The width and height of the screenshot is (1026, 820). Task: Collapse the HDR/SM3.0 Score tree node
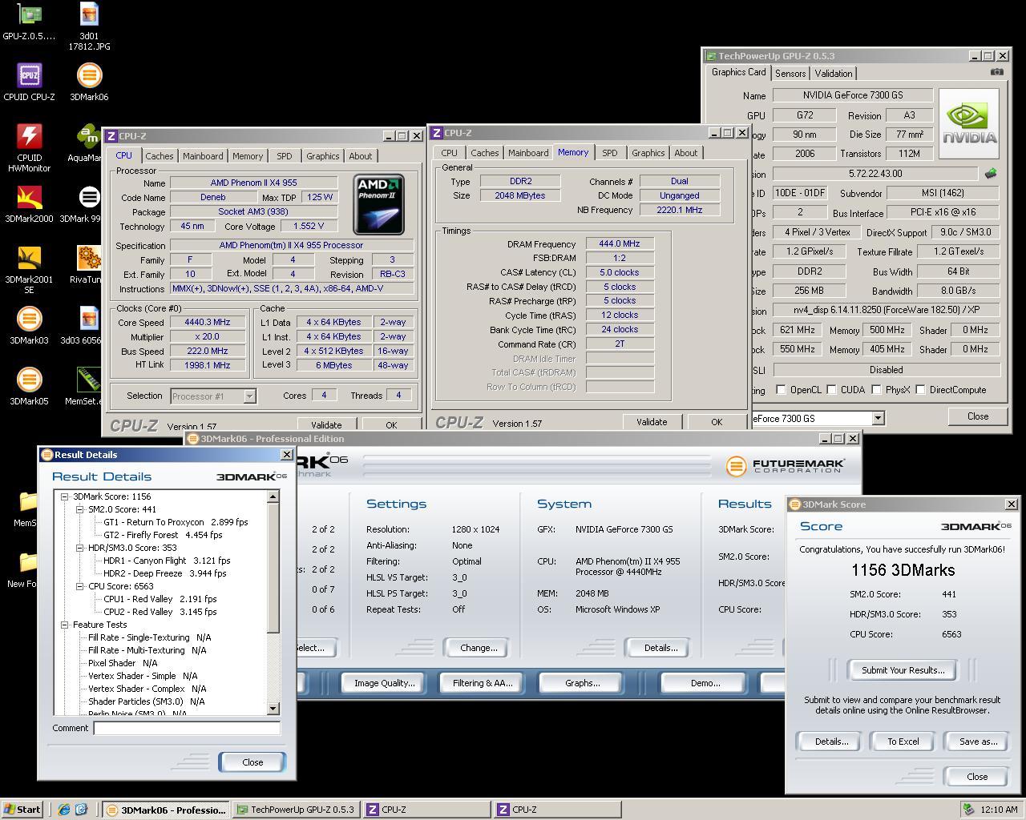click(79, 548)
